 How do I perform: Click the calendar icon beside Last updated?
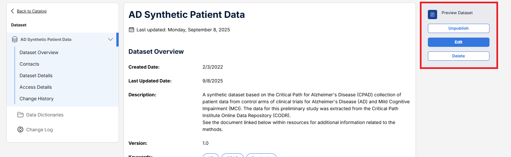tap(131, 30)
